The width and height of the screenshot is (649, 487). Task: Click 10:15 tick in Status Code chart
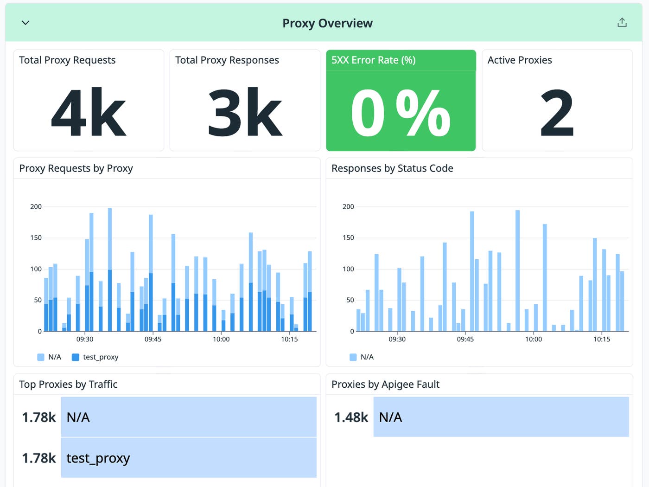pos(602,339)
